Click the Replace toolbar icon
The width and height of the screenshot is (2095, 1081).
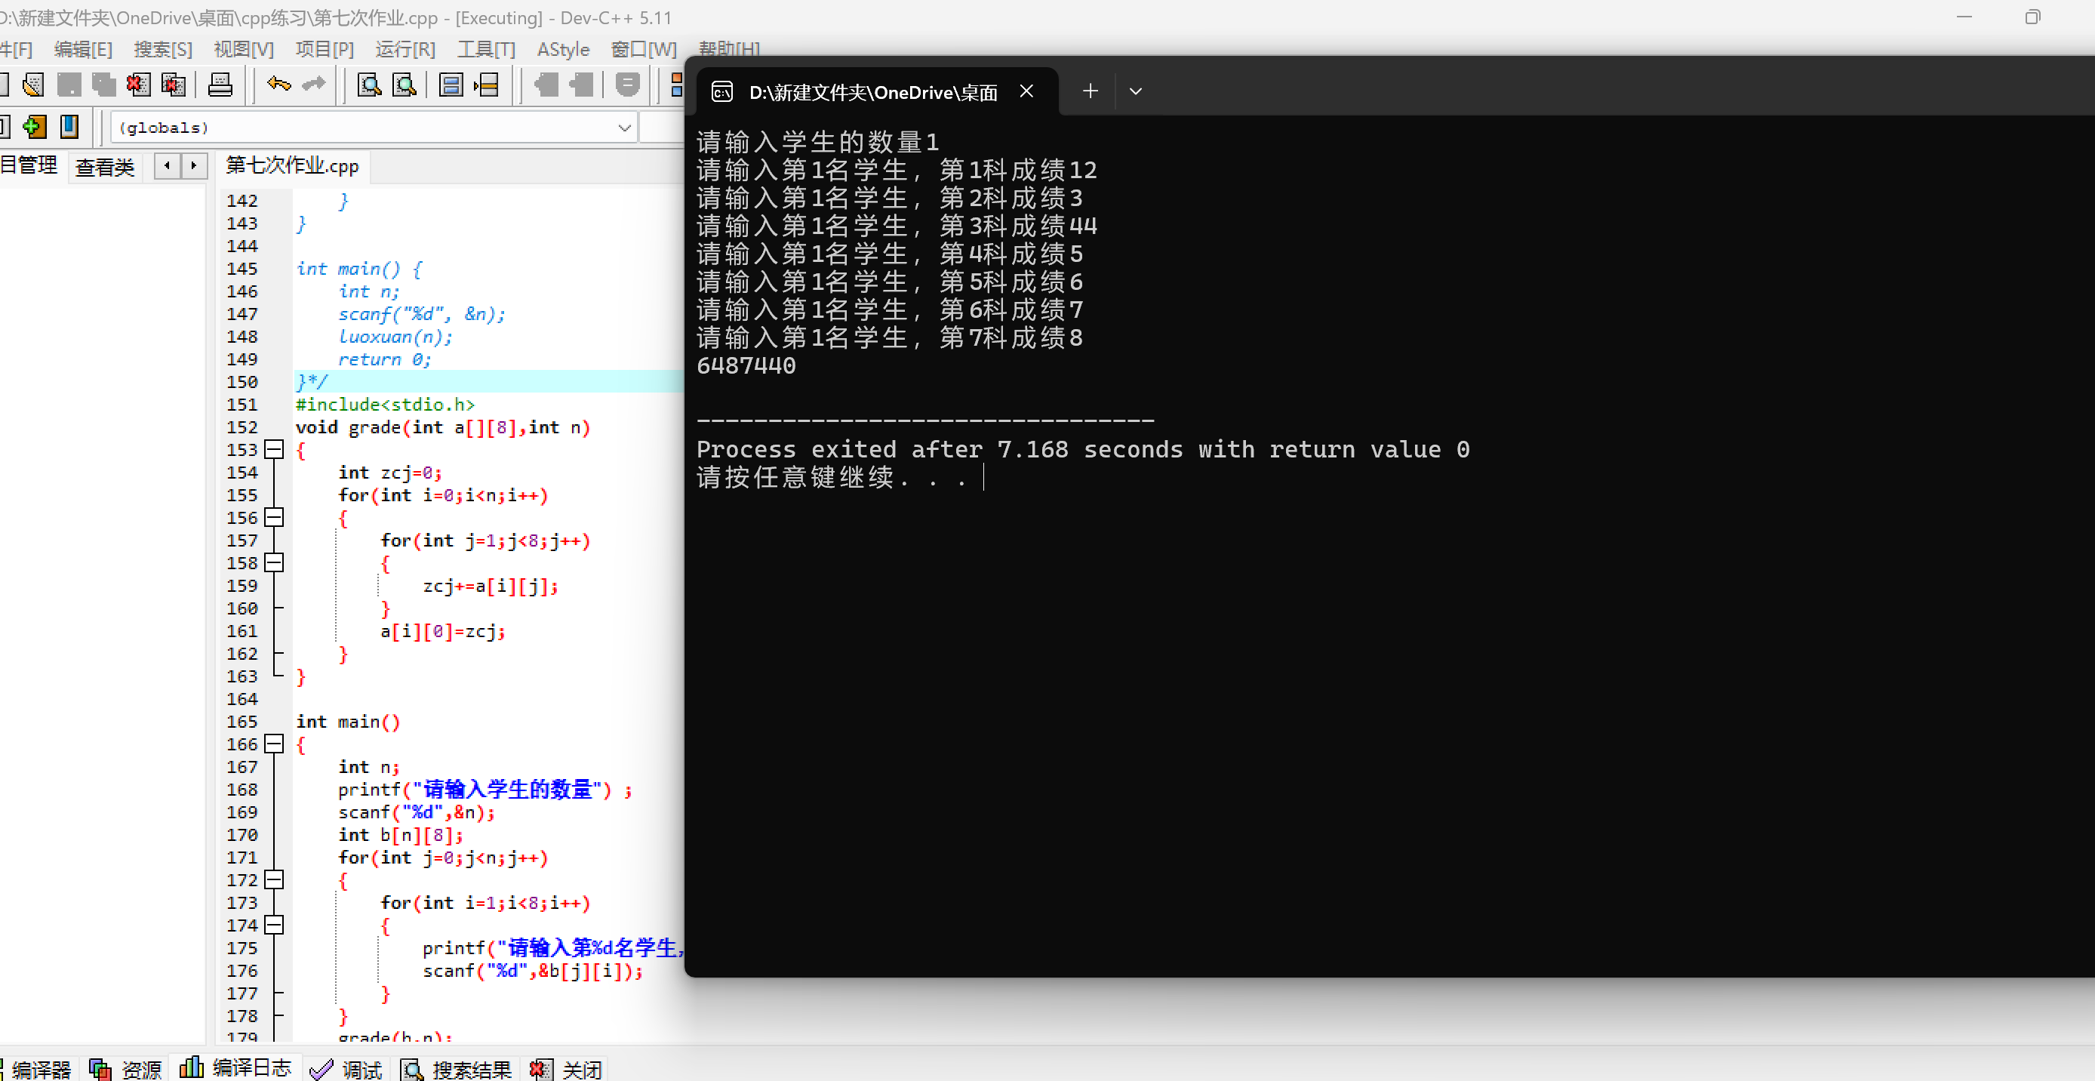coord(405,85)
